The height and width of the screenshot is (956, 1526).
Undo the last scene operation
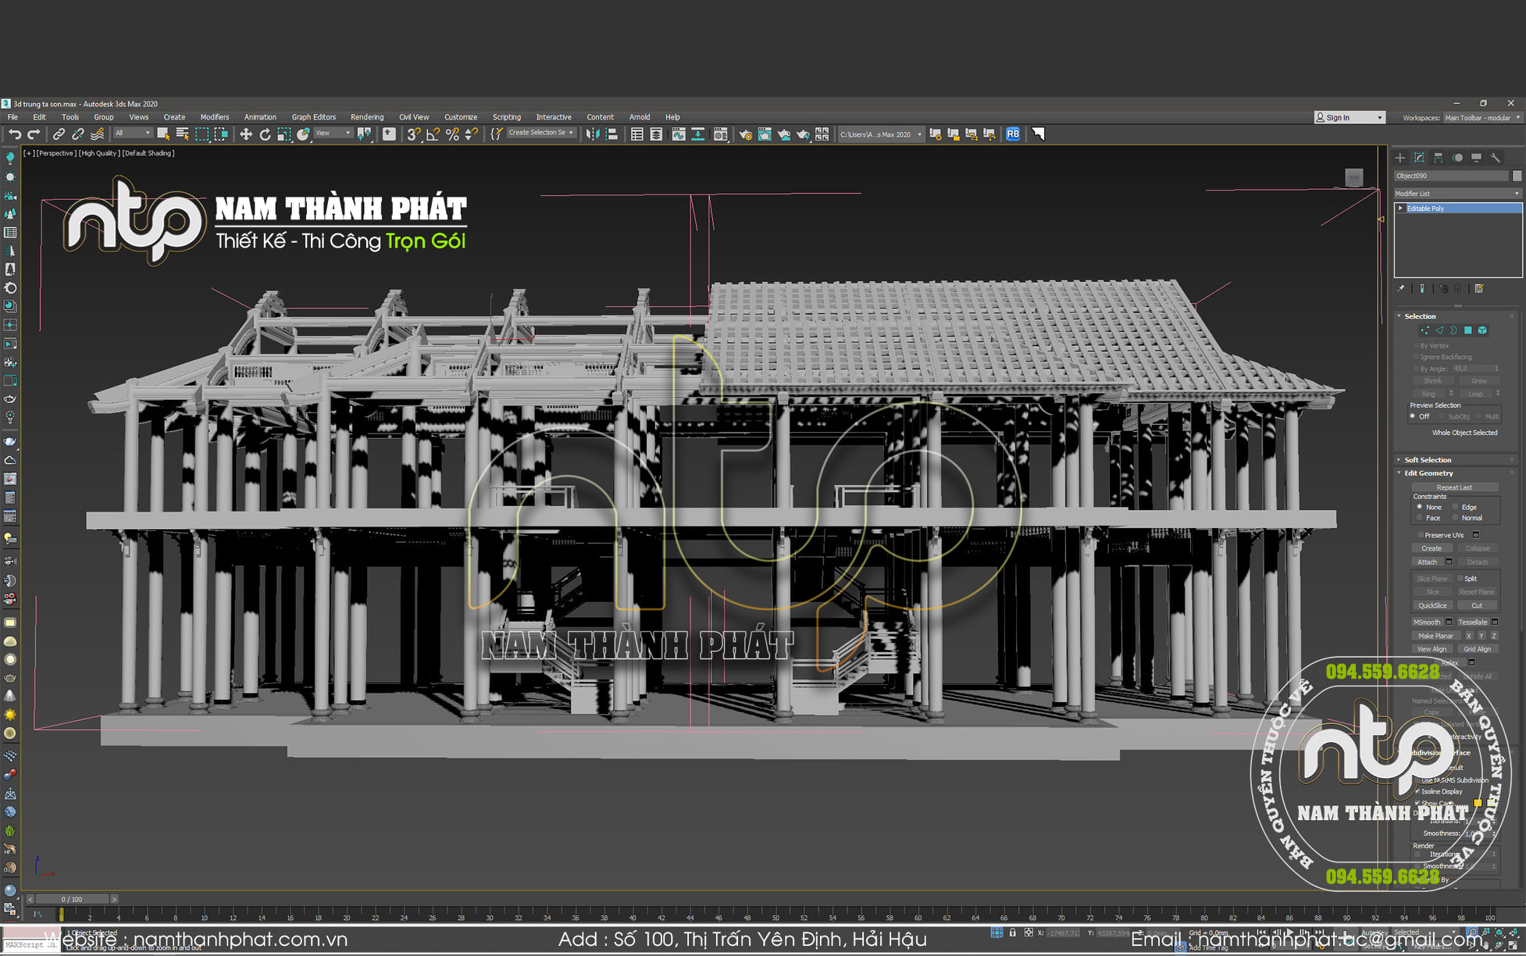15,134
